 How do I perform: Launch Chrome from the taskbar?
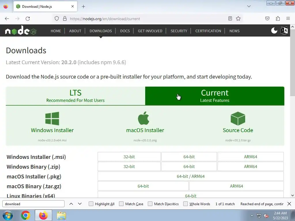click(26, 215)
